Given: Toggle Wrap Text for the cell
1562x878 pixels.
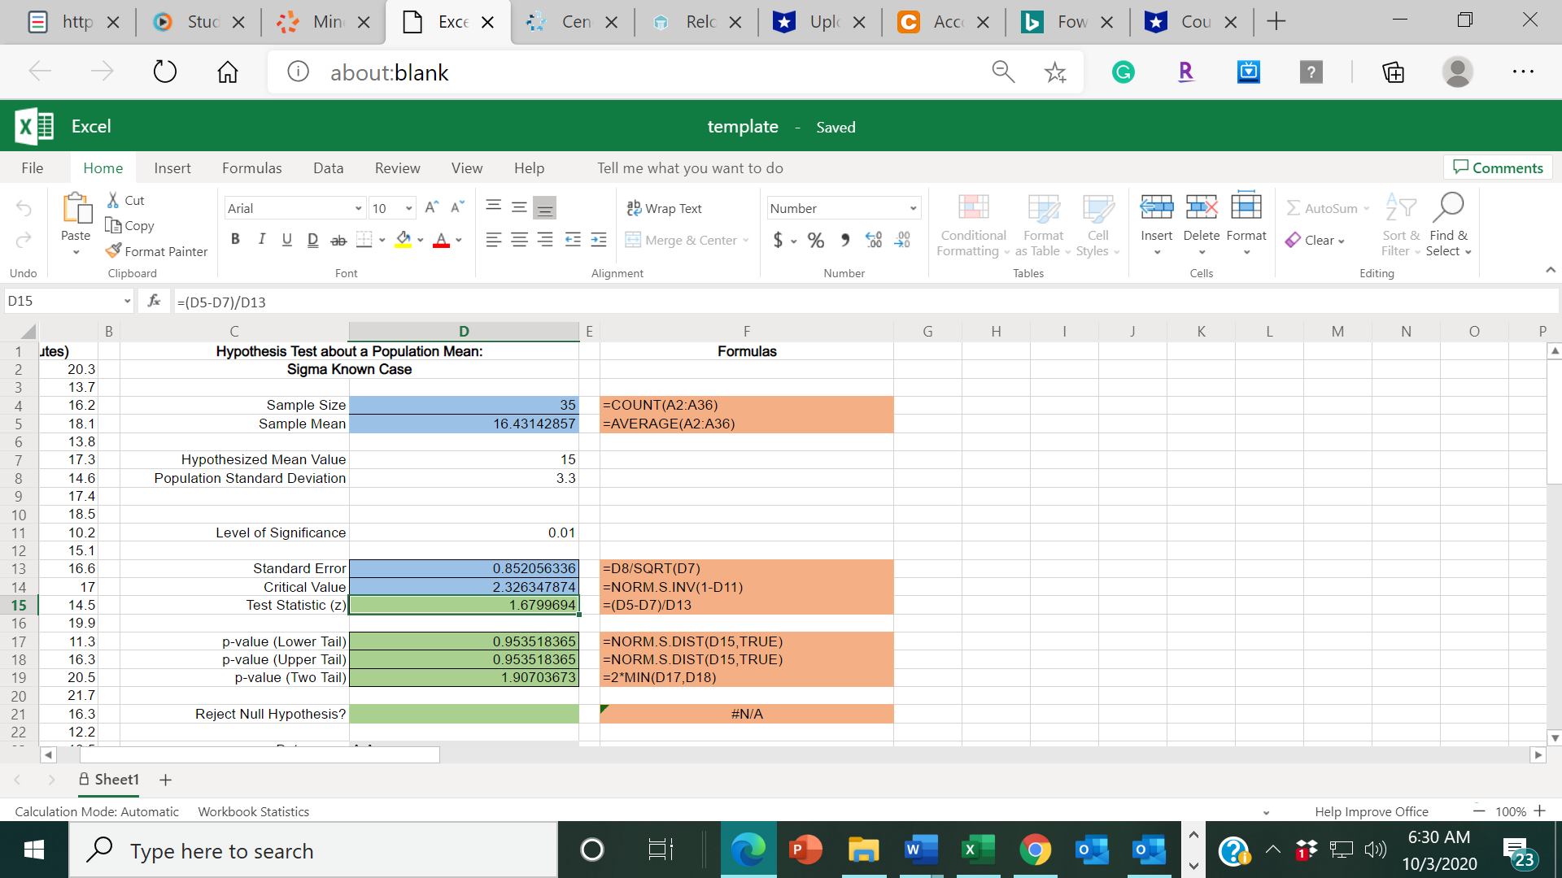Looking at the screenshot, I should point(665,208).
